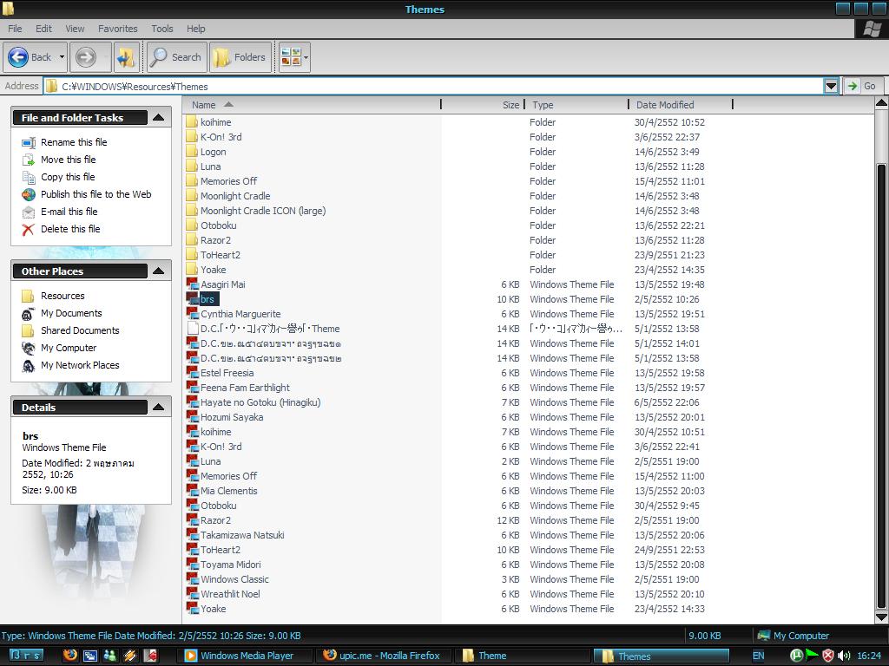Click the Start button on taskbar
The image size is (889, 666).
point(26,656)
